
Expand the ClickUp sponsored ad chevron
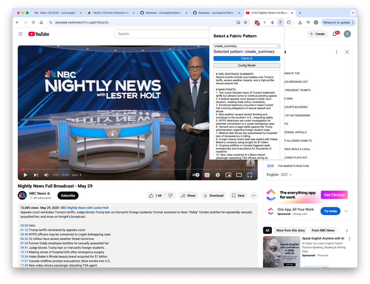(x=346, y=211)
